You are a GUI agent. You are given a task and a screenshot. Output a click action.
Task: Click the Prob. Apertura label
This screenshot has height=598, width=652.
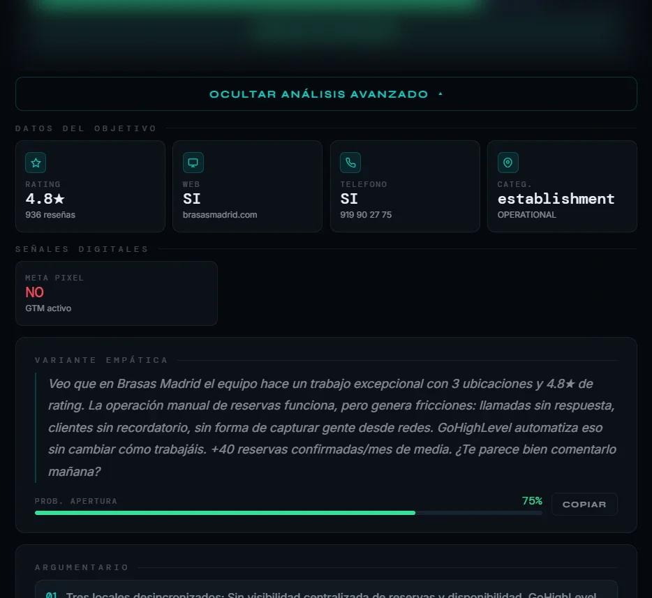tap(76, 501)
